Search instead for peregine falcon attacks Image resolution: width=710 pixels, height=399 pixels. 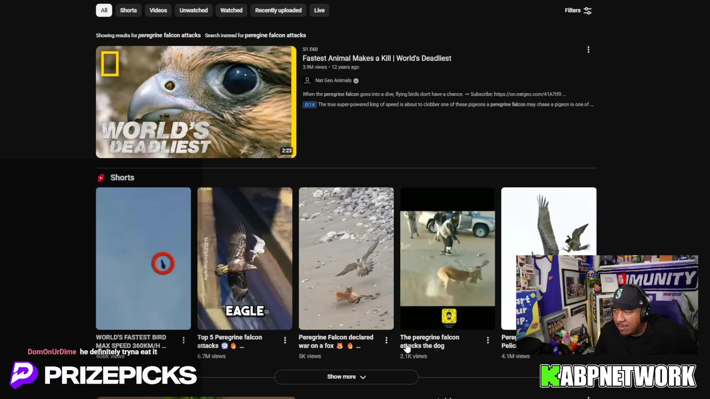(275, 35)
